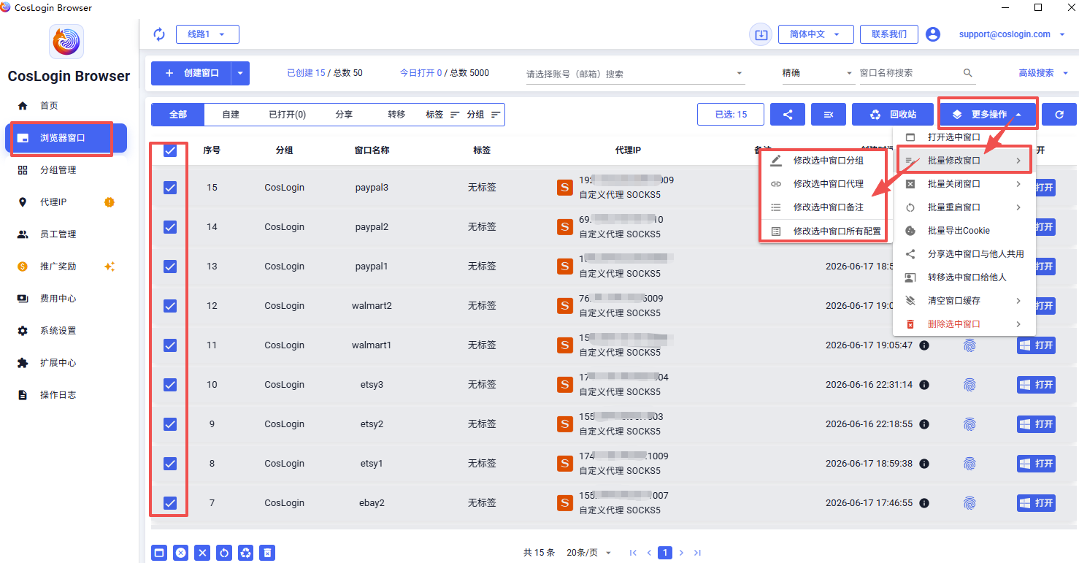Expand the support@coslogin.com account menu

[1012, 34]
